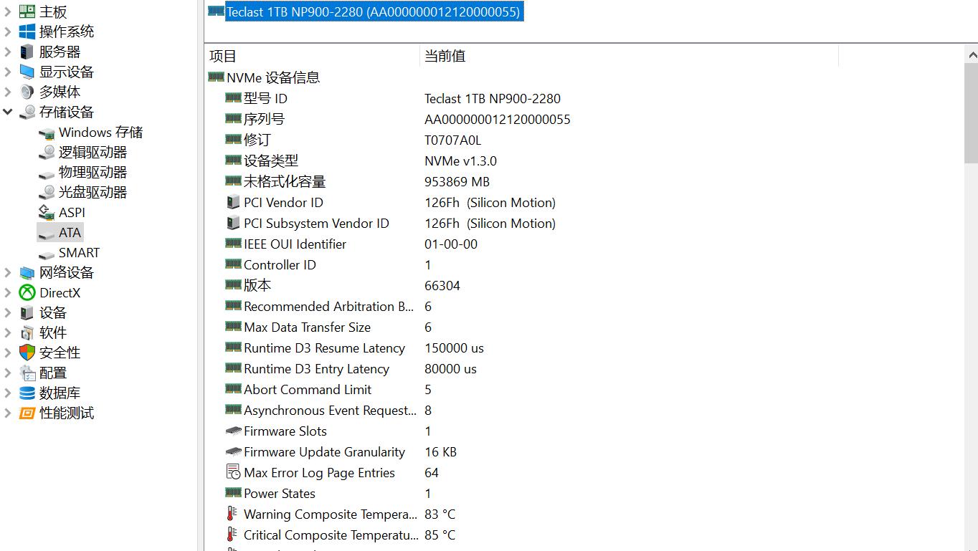This screenshot has height=551, width=978.
Task: Open the 安全性 shield icon
Action: [x=27, y=353]
